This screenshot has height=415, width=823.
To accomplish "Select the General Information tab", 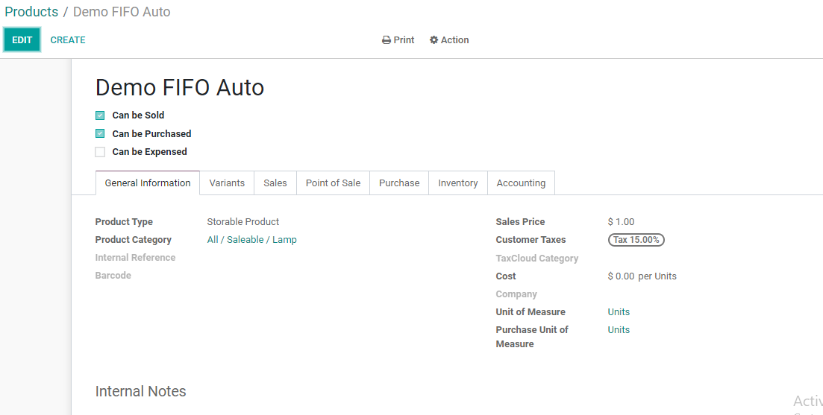I will (148, 183).
